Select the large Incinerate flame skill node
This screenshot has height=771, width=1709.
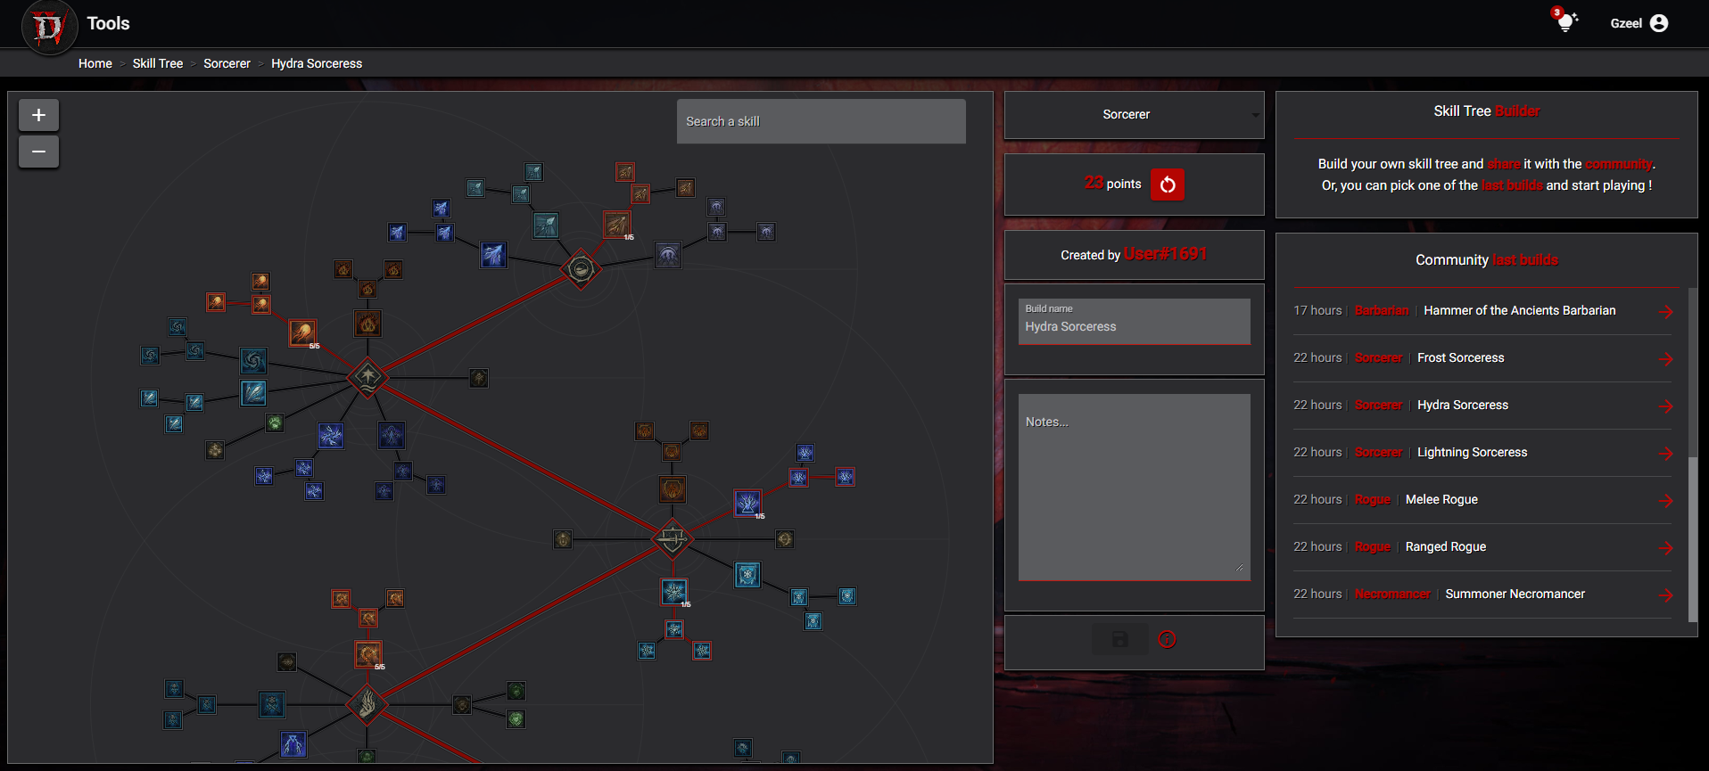coord(367,323)
